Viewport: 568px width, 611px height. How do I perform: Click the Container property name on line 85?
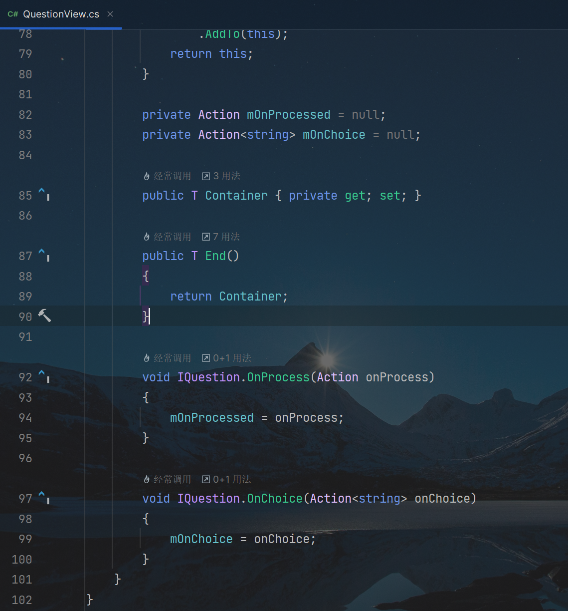(236, 196)
